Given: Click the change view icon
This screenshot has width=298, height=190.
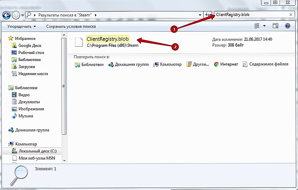Looking at the screenshot, I should pos(257,26).
